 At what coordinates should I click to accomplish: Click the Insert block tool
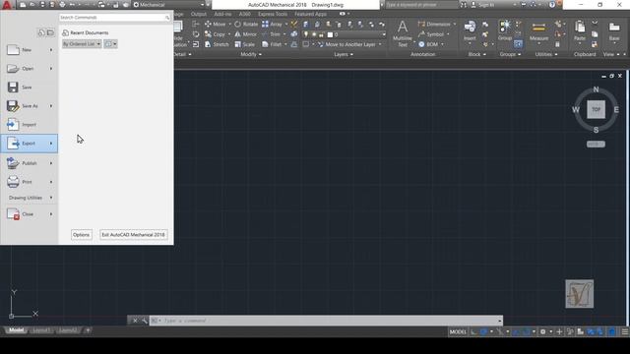coord(470,31)
